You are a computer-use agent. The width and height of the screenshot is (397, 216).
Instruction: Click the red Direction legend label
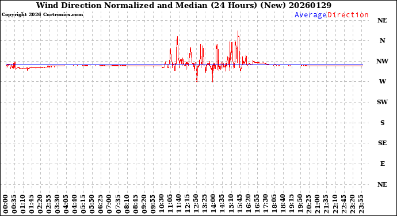[x=348, y=15]
